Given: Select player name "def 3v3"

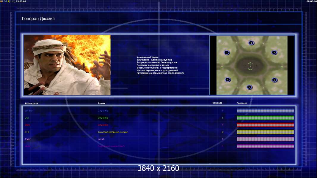Looking at the screenshot, I should coord(29,111).
